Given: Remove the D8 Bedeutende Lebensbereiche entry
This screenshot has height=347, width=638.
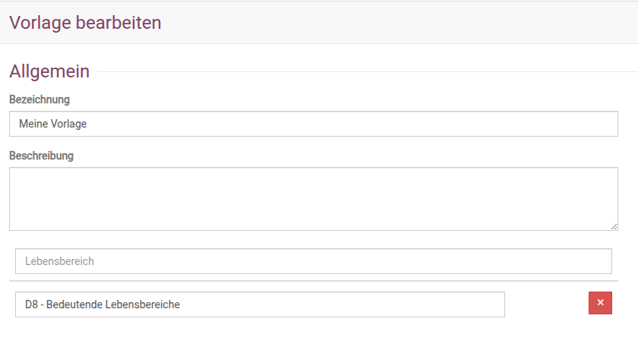Looking at the screenshot, I should [x=600, y=303].
